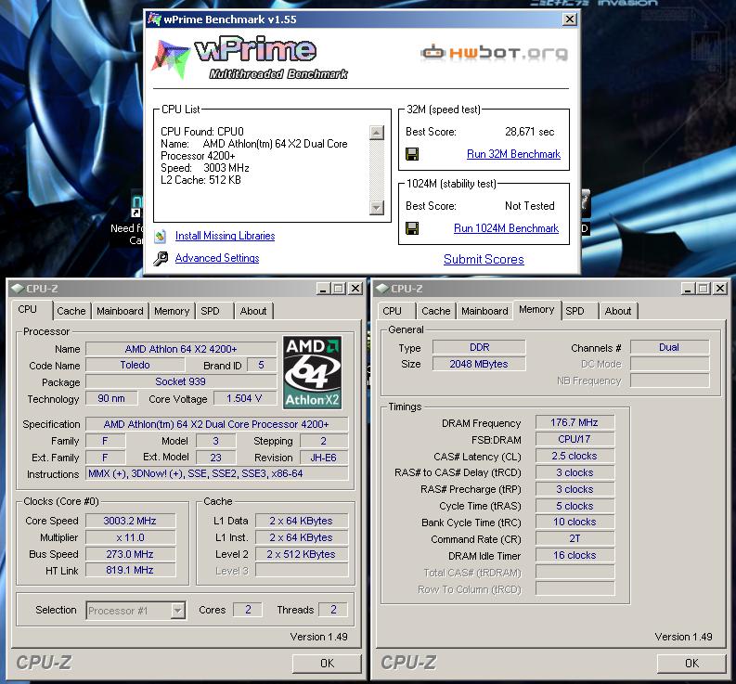Viewport: 736px width, 684px height.
Task: Switch to SPD tab in right CPU-Z
Action: tap(575, 311)
